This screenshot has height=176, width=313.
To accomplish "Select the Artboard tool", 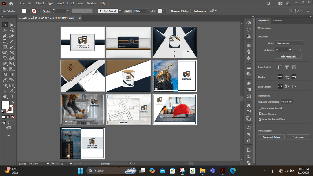I will (5, 91).
